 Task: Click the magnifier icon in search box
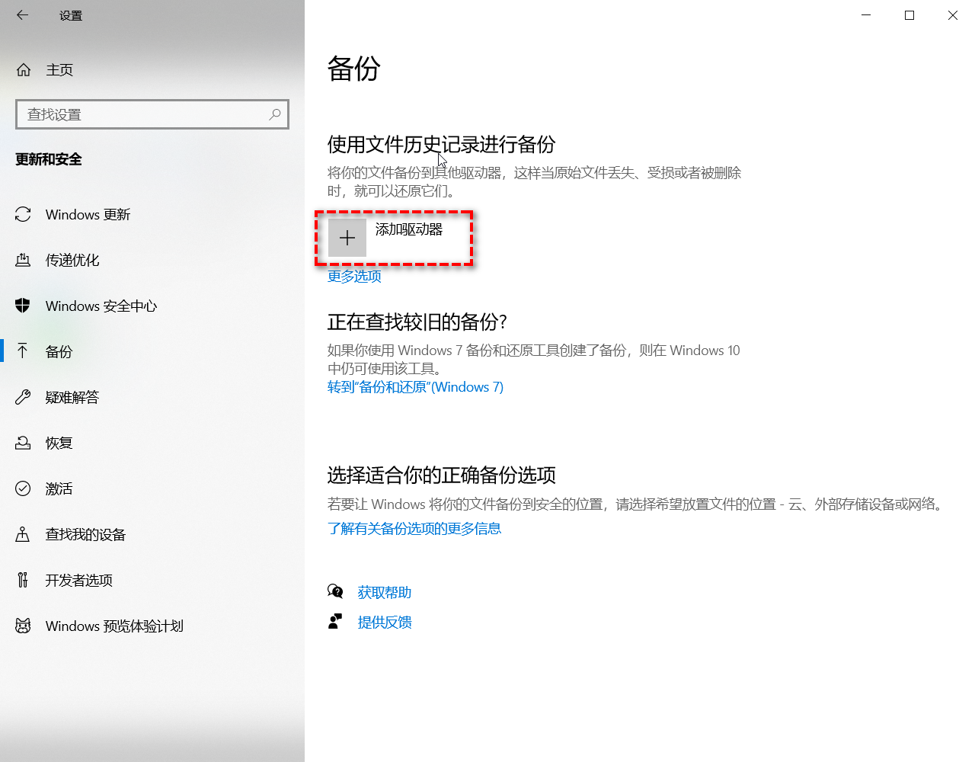tap(275, 114)
